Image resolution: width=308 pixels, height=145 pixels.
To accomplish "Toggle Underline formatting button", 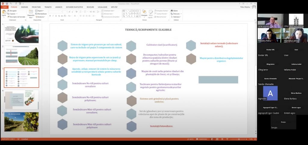I will [x=56, y=16].
